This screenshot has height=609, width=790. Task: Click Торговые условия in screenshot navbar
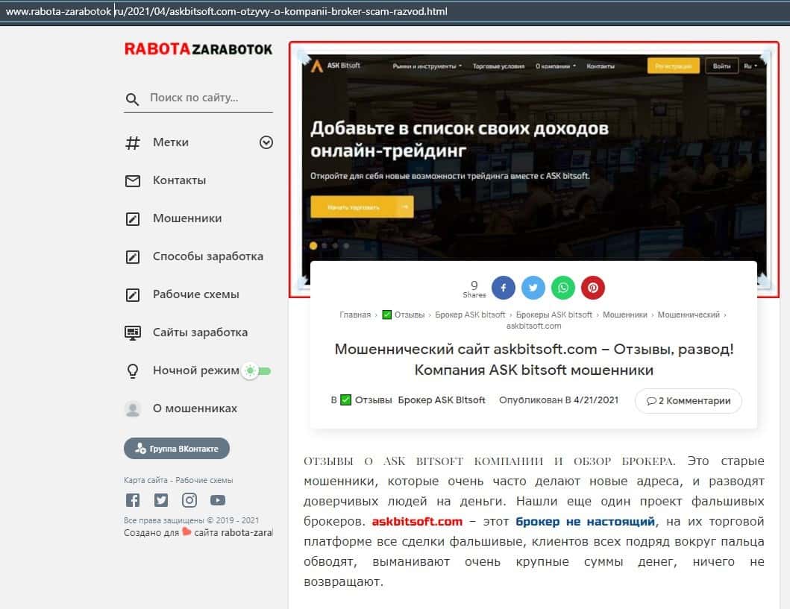point(498,66)
